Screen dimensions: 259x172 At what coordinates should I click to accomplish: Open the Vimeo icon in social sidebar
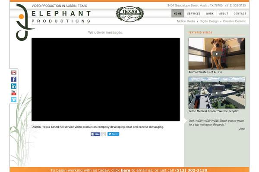(x=14, y=99)
